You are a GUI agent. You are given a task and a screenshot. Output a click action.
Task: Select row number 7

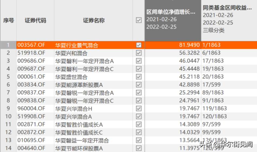tap(8, 93)
